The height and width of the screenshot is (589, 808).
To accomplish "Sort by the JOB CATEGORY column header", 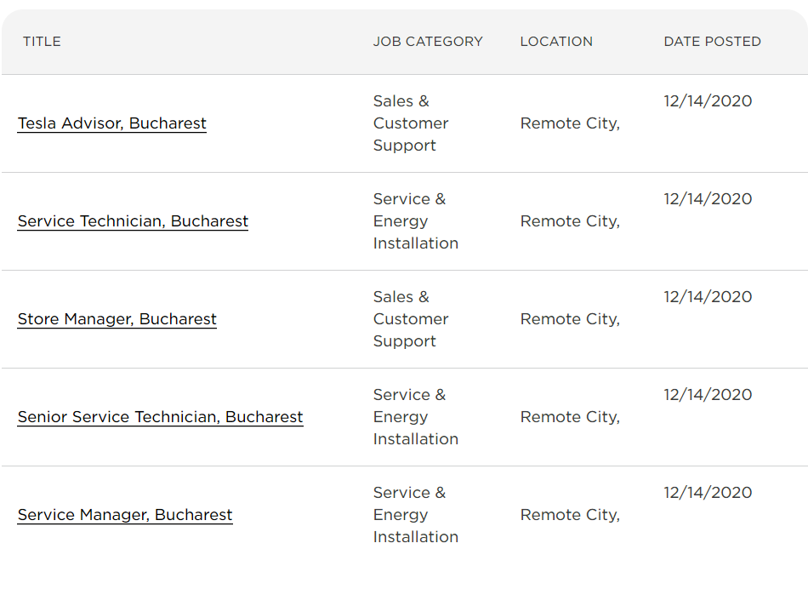I will pyautogui.click(x=428, y=41).
